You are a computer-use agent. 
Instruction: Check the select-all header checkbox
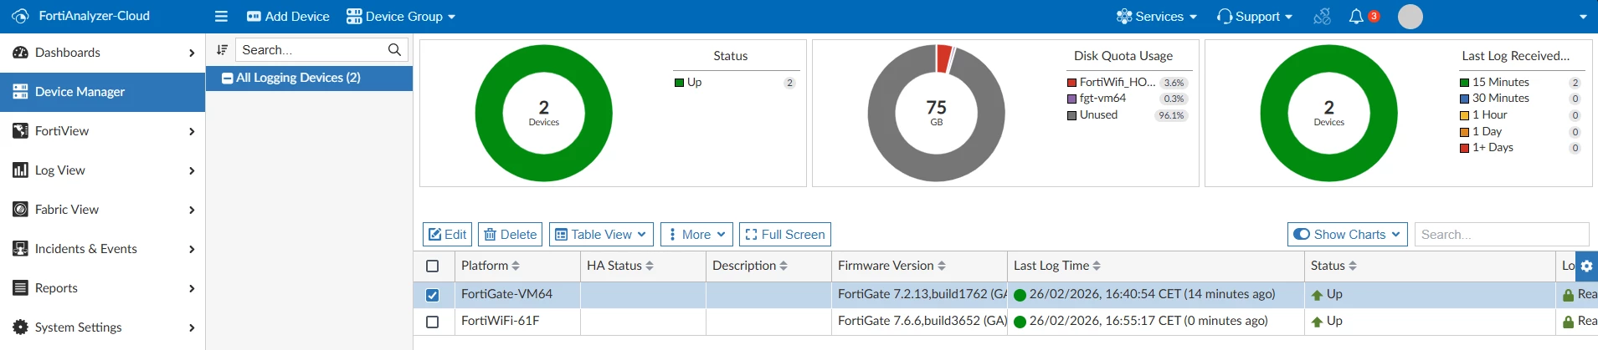pos(433,266)
